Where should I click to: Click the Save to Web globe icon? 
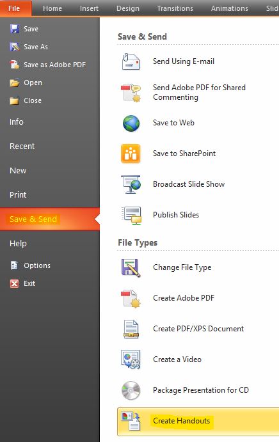click(131, 123)
